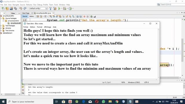Select the deleteElement project in tree
The height and width of the screenshot is (104, 185).
tap(7, 33)
